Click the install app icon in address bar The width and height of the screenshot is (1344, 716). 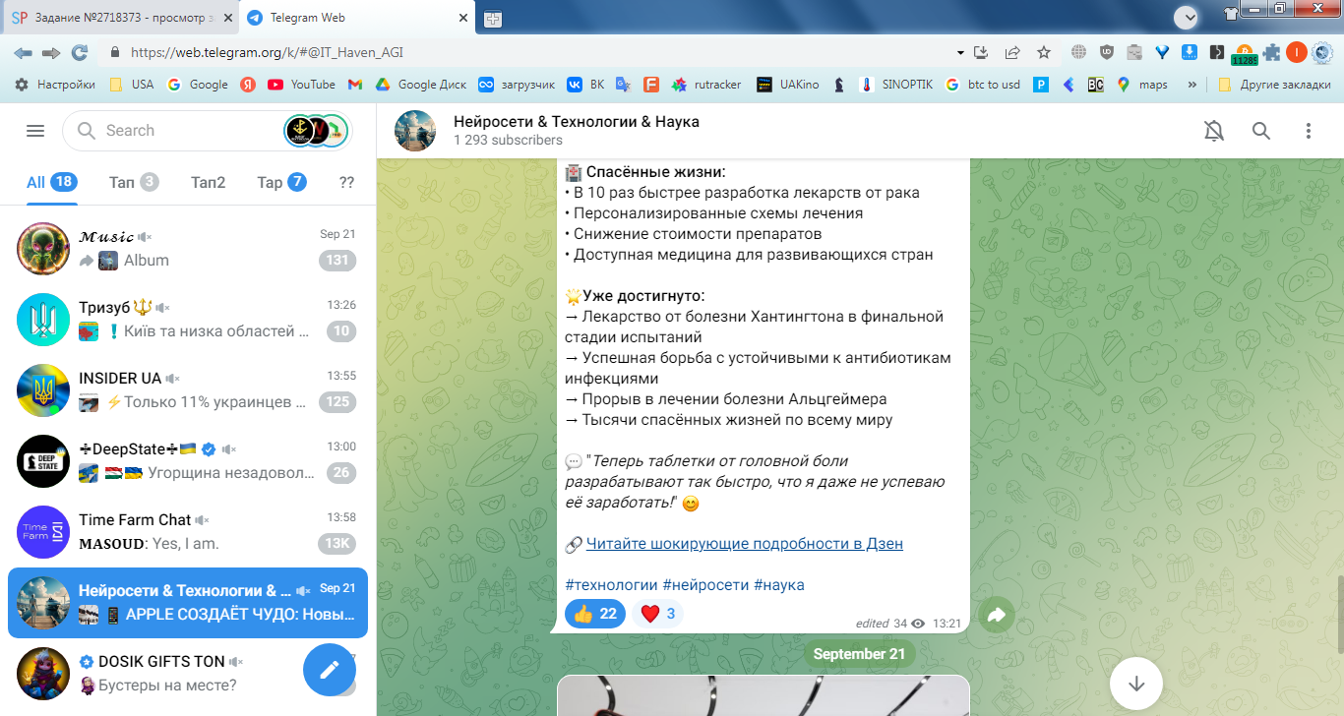click(980, 53)
